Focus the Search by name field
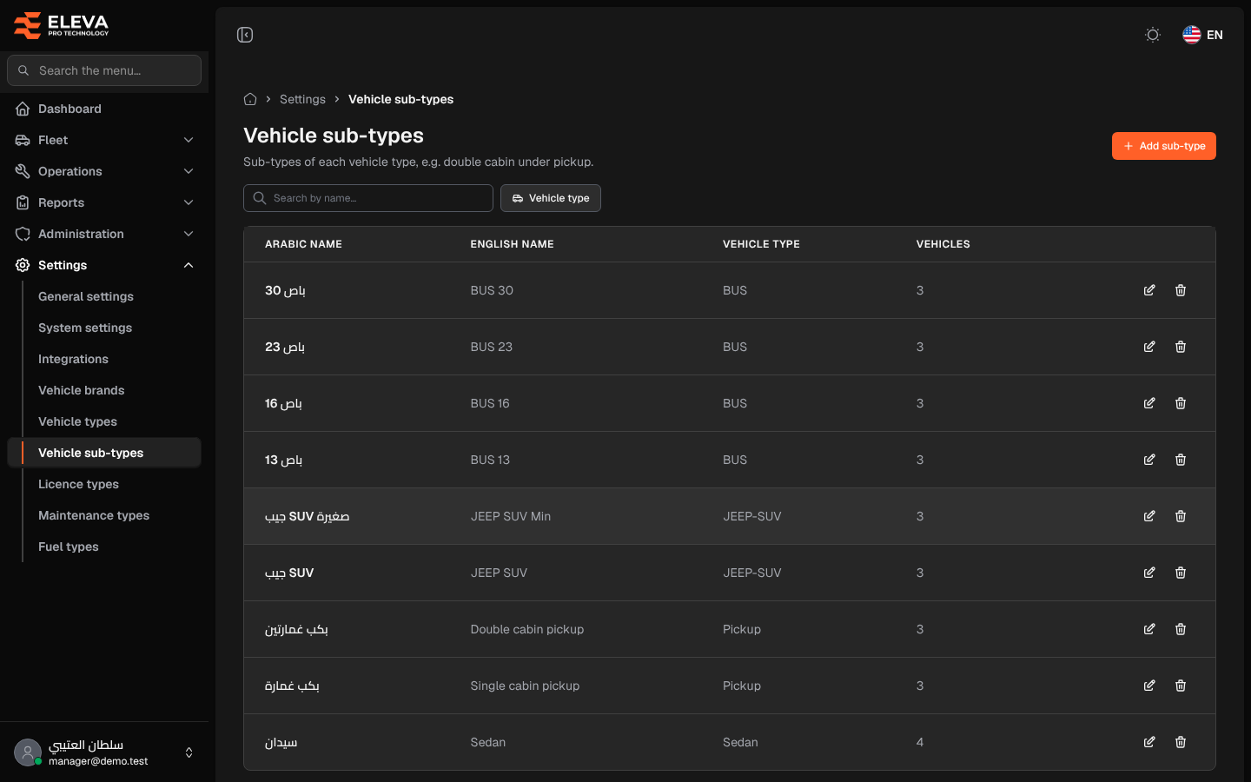This screenshot has width=1251, height=782. (368, 198)
